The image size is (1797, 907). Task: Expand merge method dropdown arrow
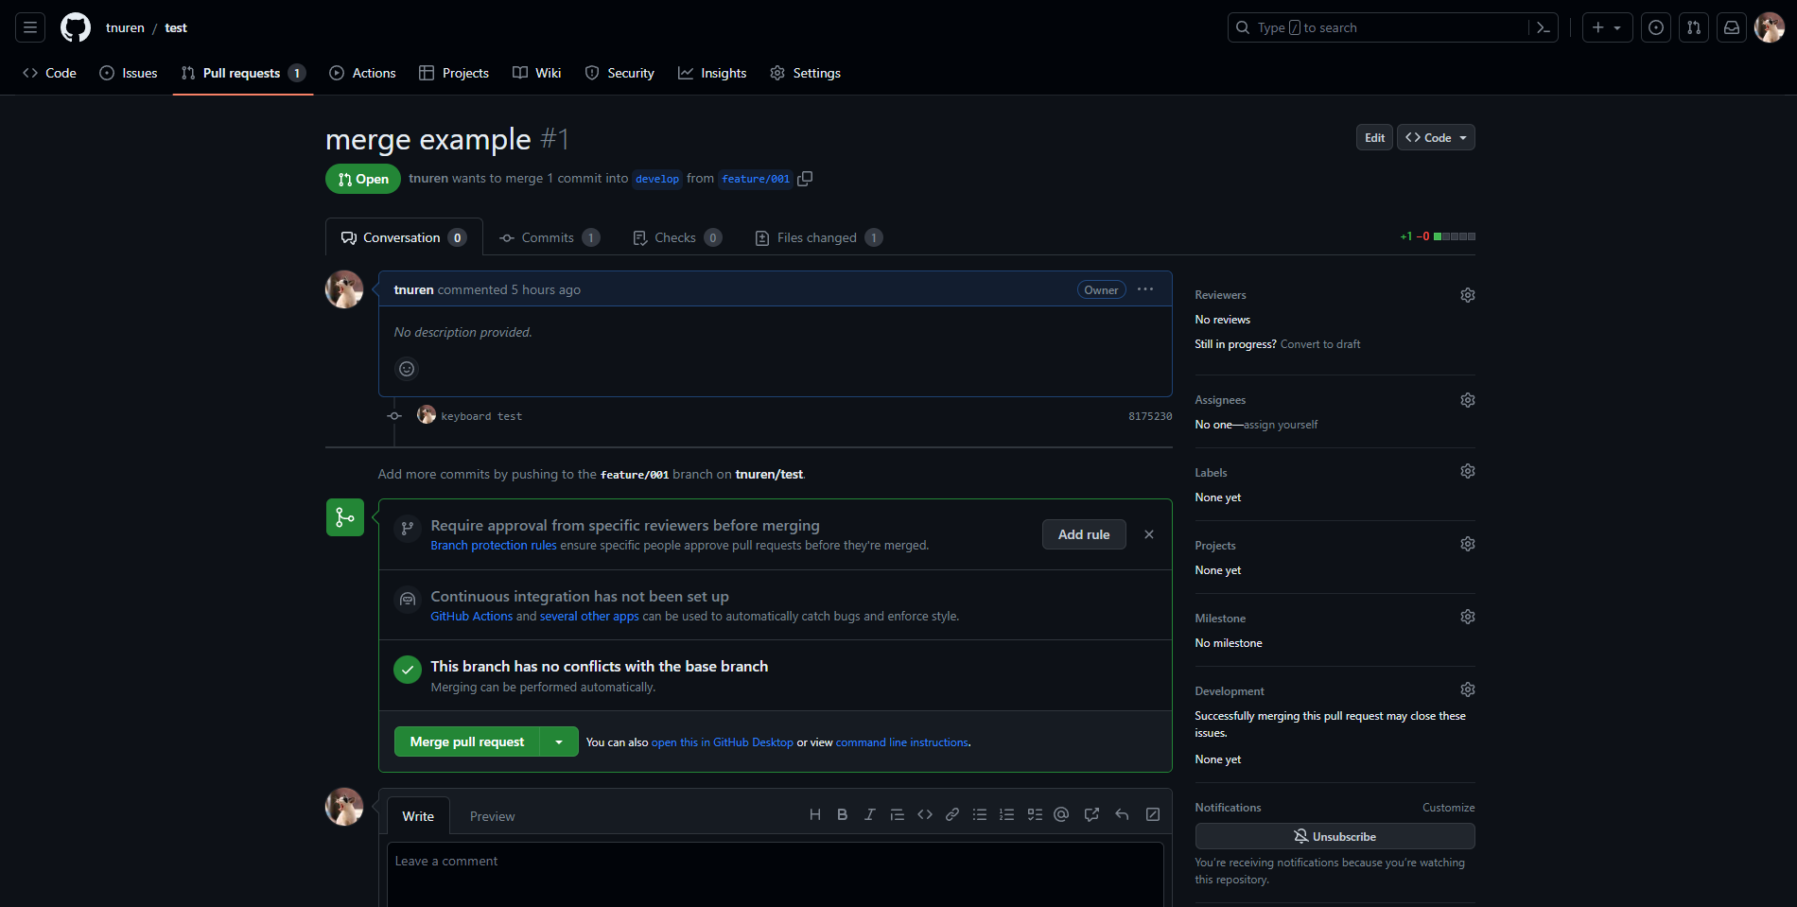pos(559,742)
